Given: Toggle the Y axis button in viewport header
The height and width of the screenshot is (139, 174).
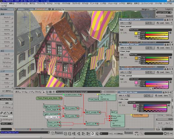Looking at the screenshot, I should 58,9.
